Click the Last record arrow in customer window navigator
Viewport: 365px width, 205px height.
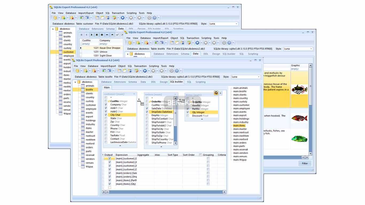(x=97, y=35)
